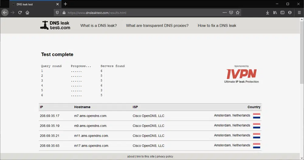The image size is (304, 160).
Task: Click hostname m17.ams.opendns.com.
Action: pyautogui.click(x=92, y=146)
